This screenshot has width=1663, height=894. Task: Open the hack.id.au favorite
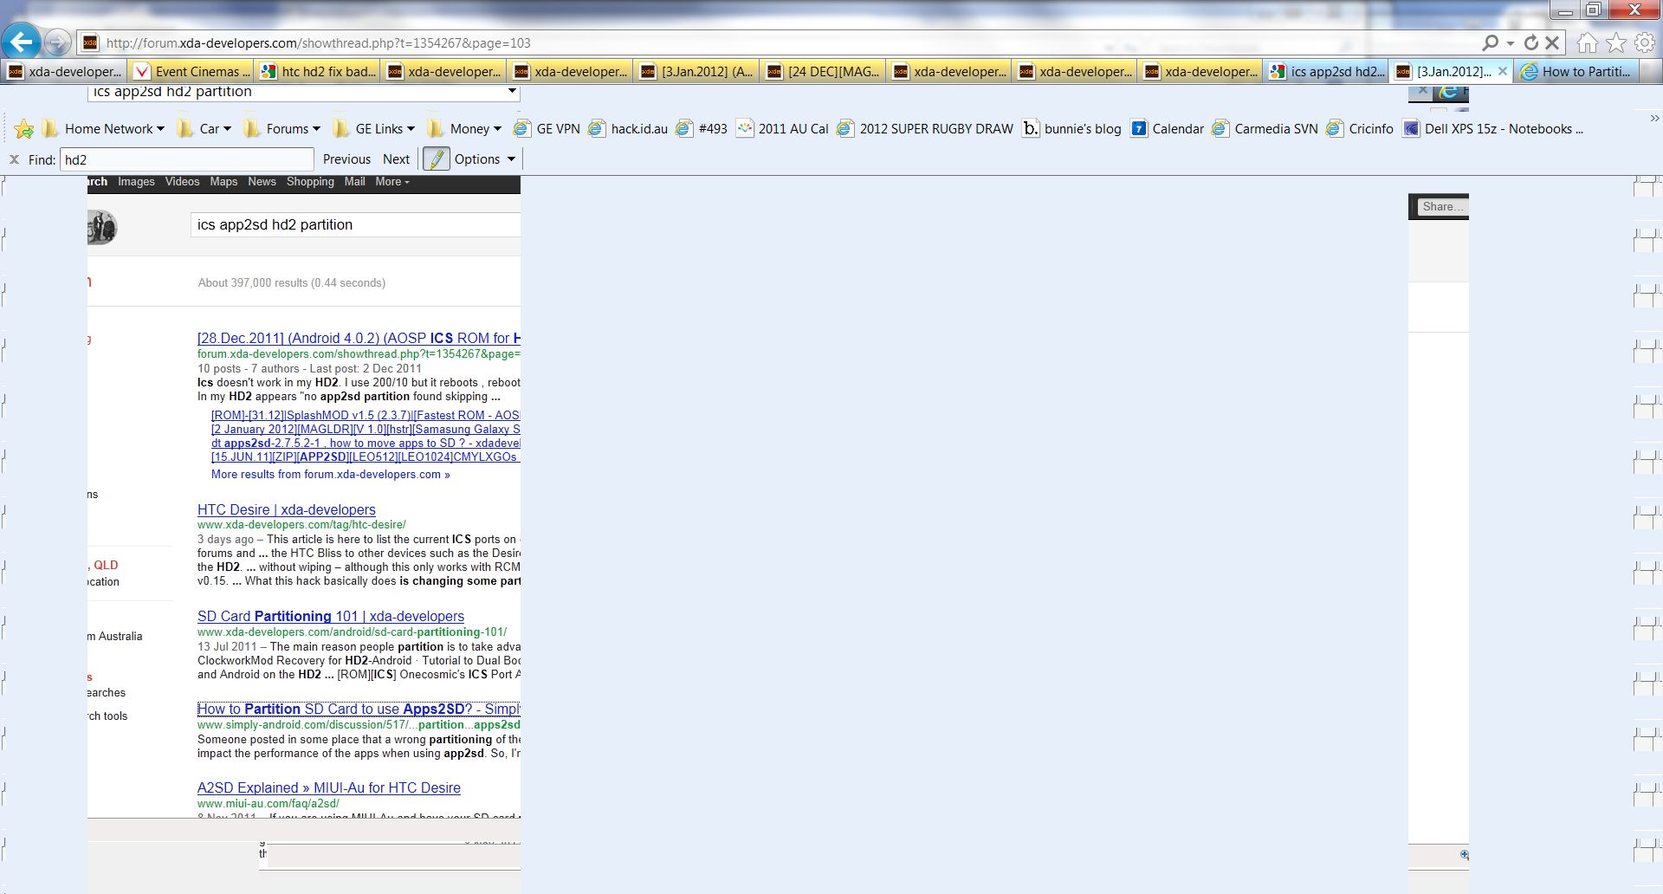click(628, 129)
